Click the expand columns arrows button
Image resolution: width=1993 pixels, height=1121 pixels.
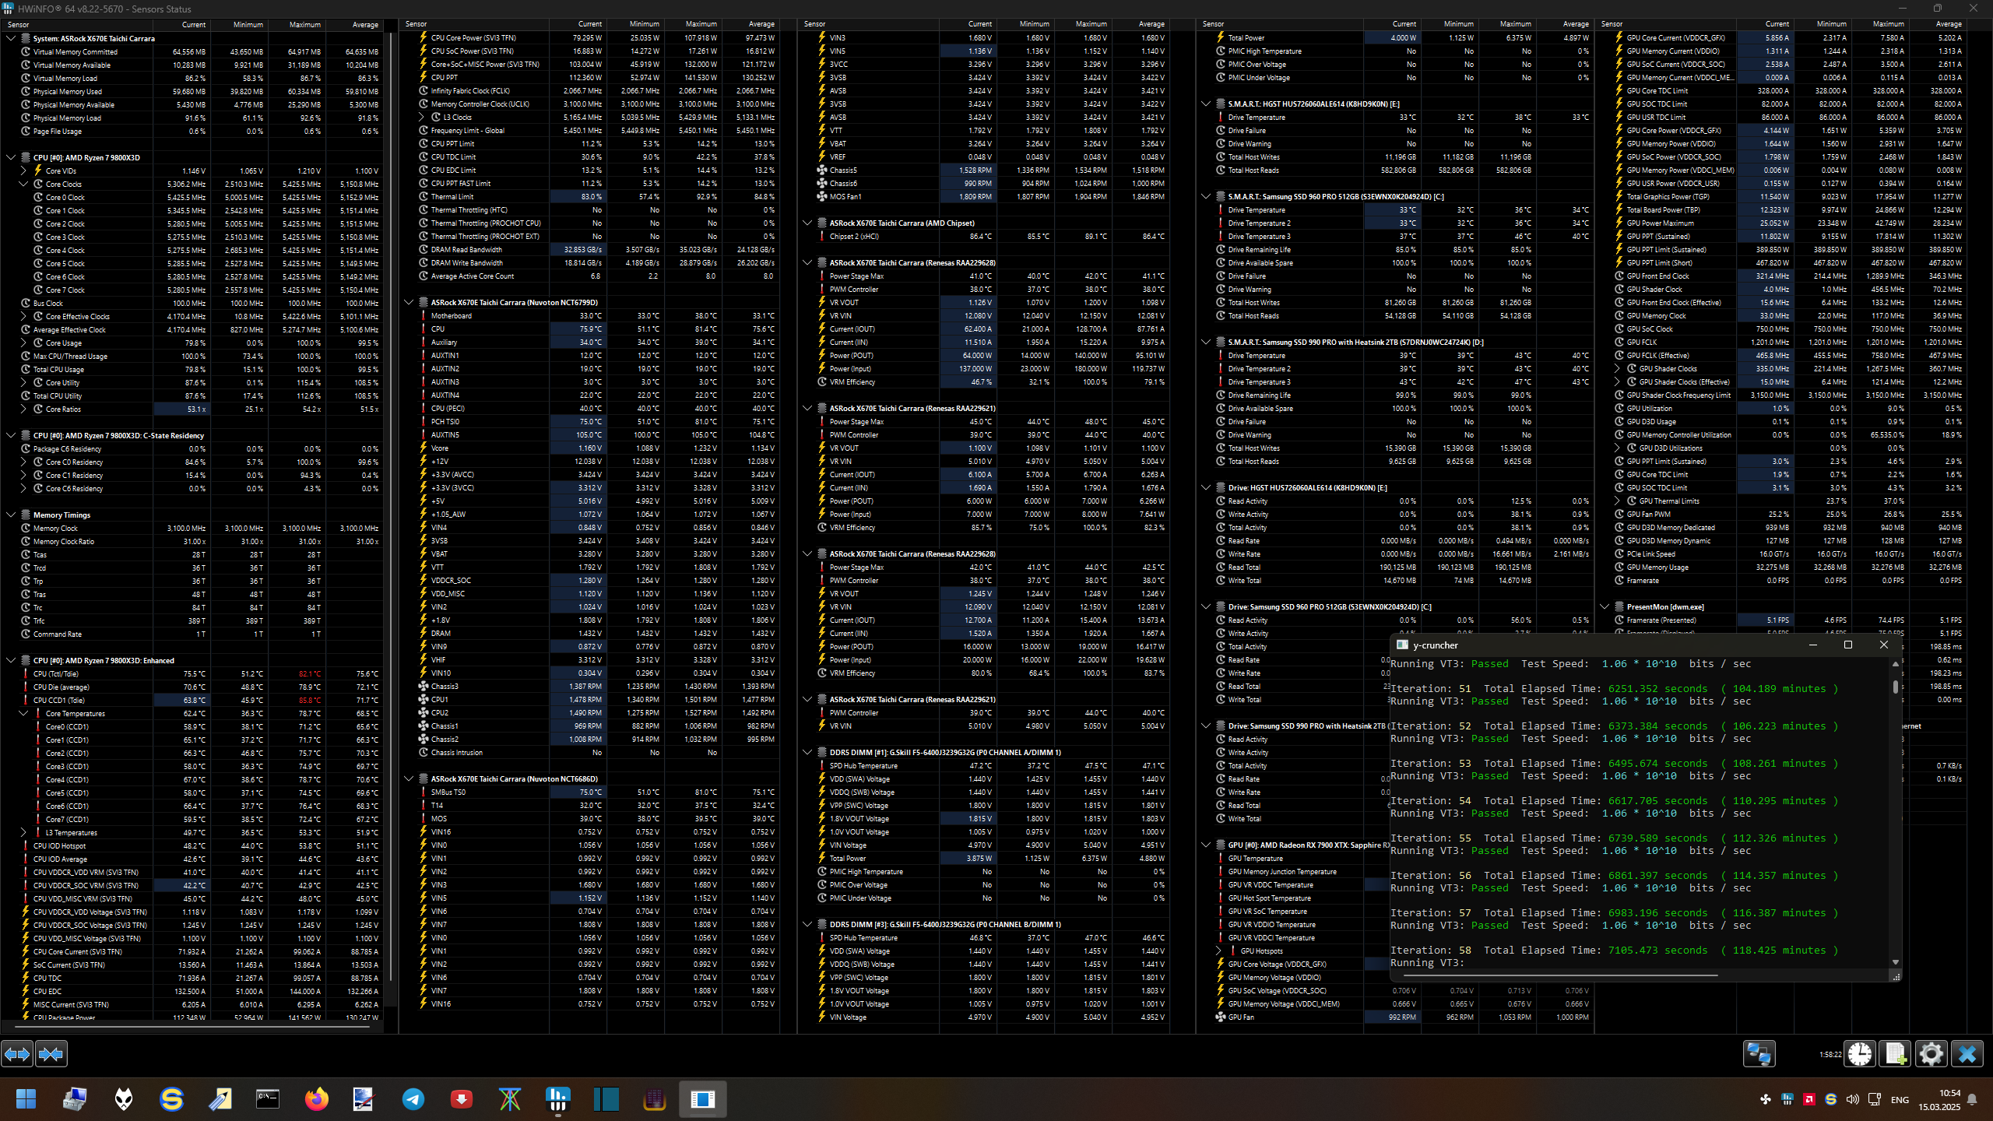17,1054
